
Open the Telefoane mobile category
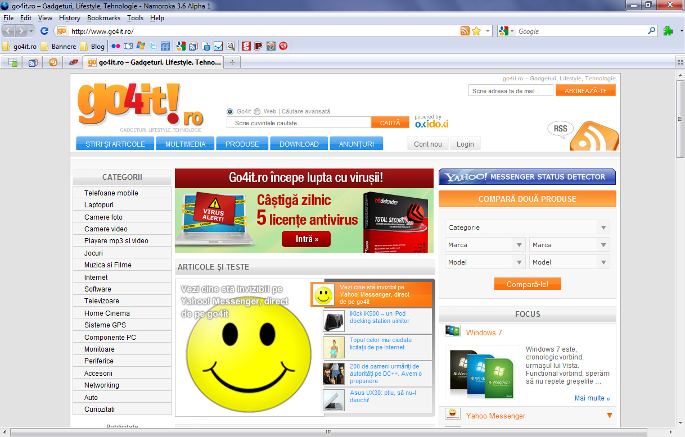(122, 193)
